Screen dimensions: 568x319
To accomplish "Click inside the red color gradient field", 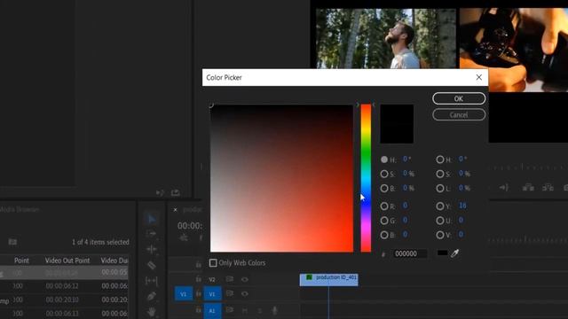I will point(281,178).
